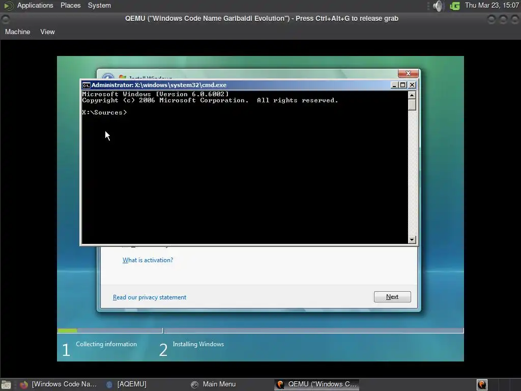Viewport: 521px width, 391px height.
Task: Maximize the Administrator cmd.exe window
Action: click(403, 85)
